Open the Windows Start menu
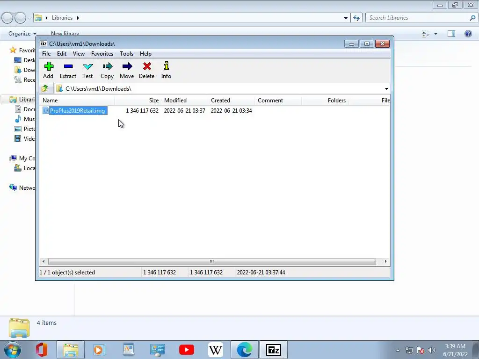 (13, 350)
